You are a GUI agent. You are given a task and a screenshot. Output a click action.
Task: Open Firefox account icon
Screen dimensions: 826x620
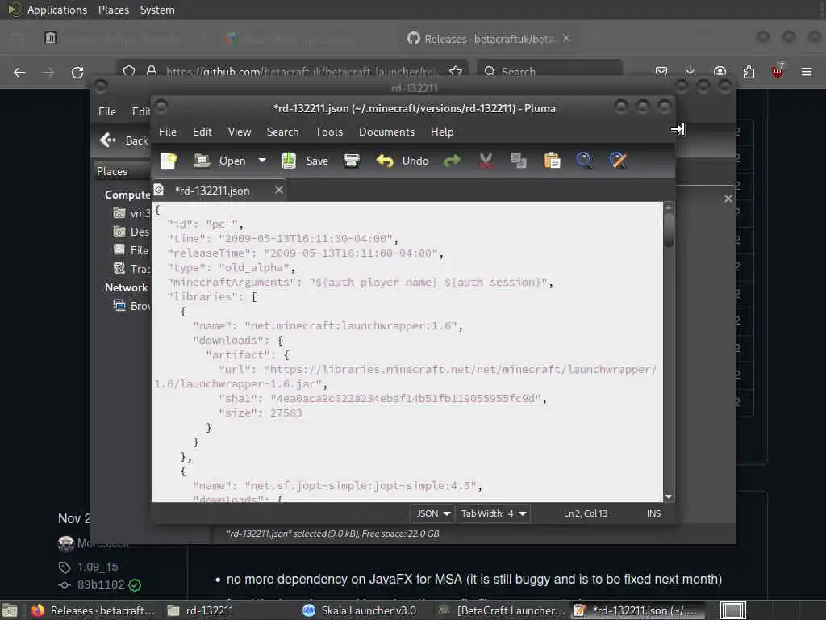(x=720, y=71)
